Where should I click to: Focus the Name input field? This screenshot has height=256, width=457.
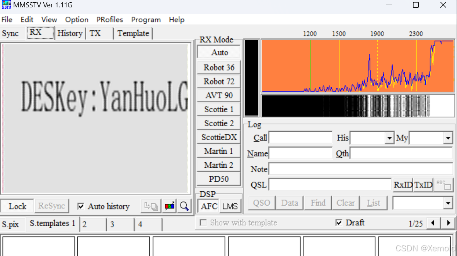pyautogui.click(x=300, y=153)
